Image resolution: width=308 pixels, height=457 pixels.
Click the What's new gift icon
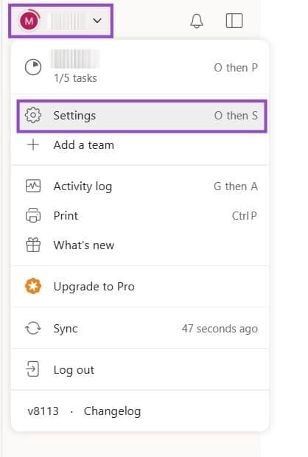click(x=33, y=245)
